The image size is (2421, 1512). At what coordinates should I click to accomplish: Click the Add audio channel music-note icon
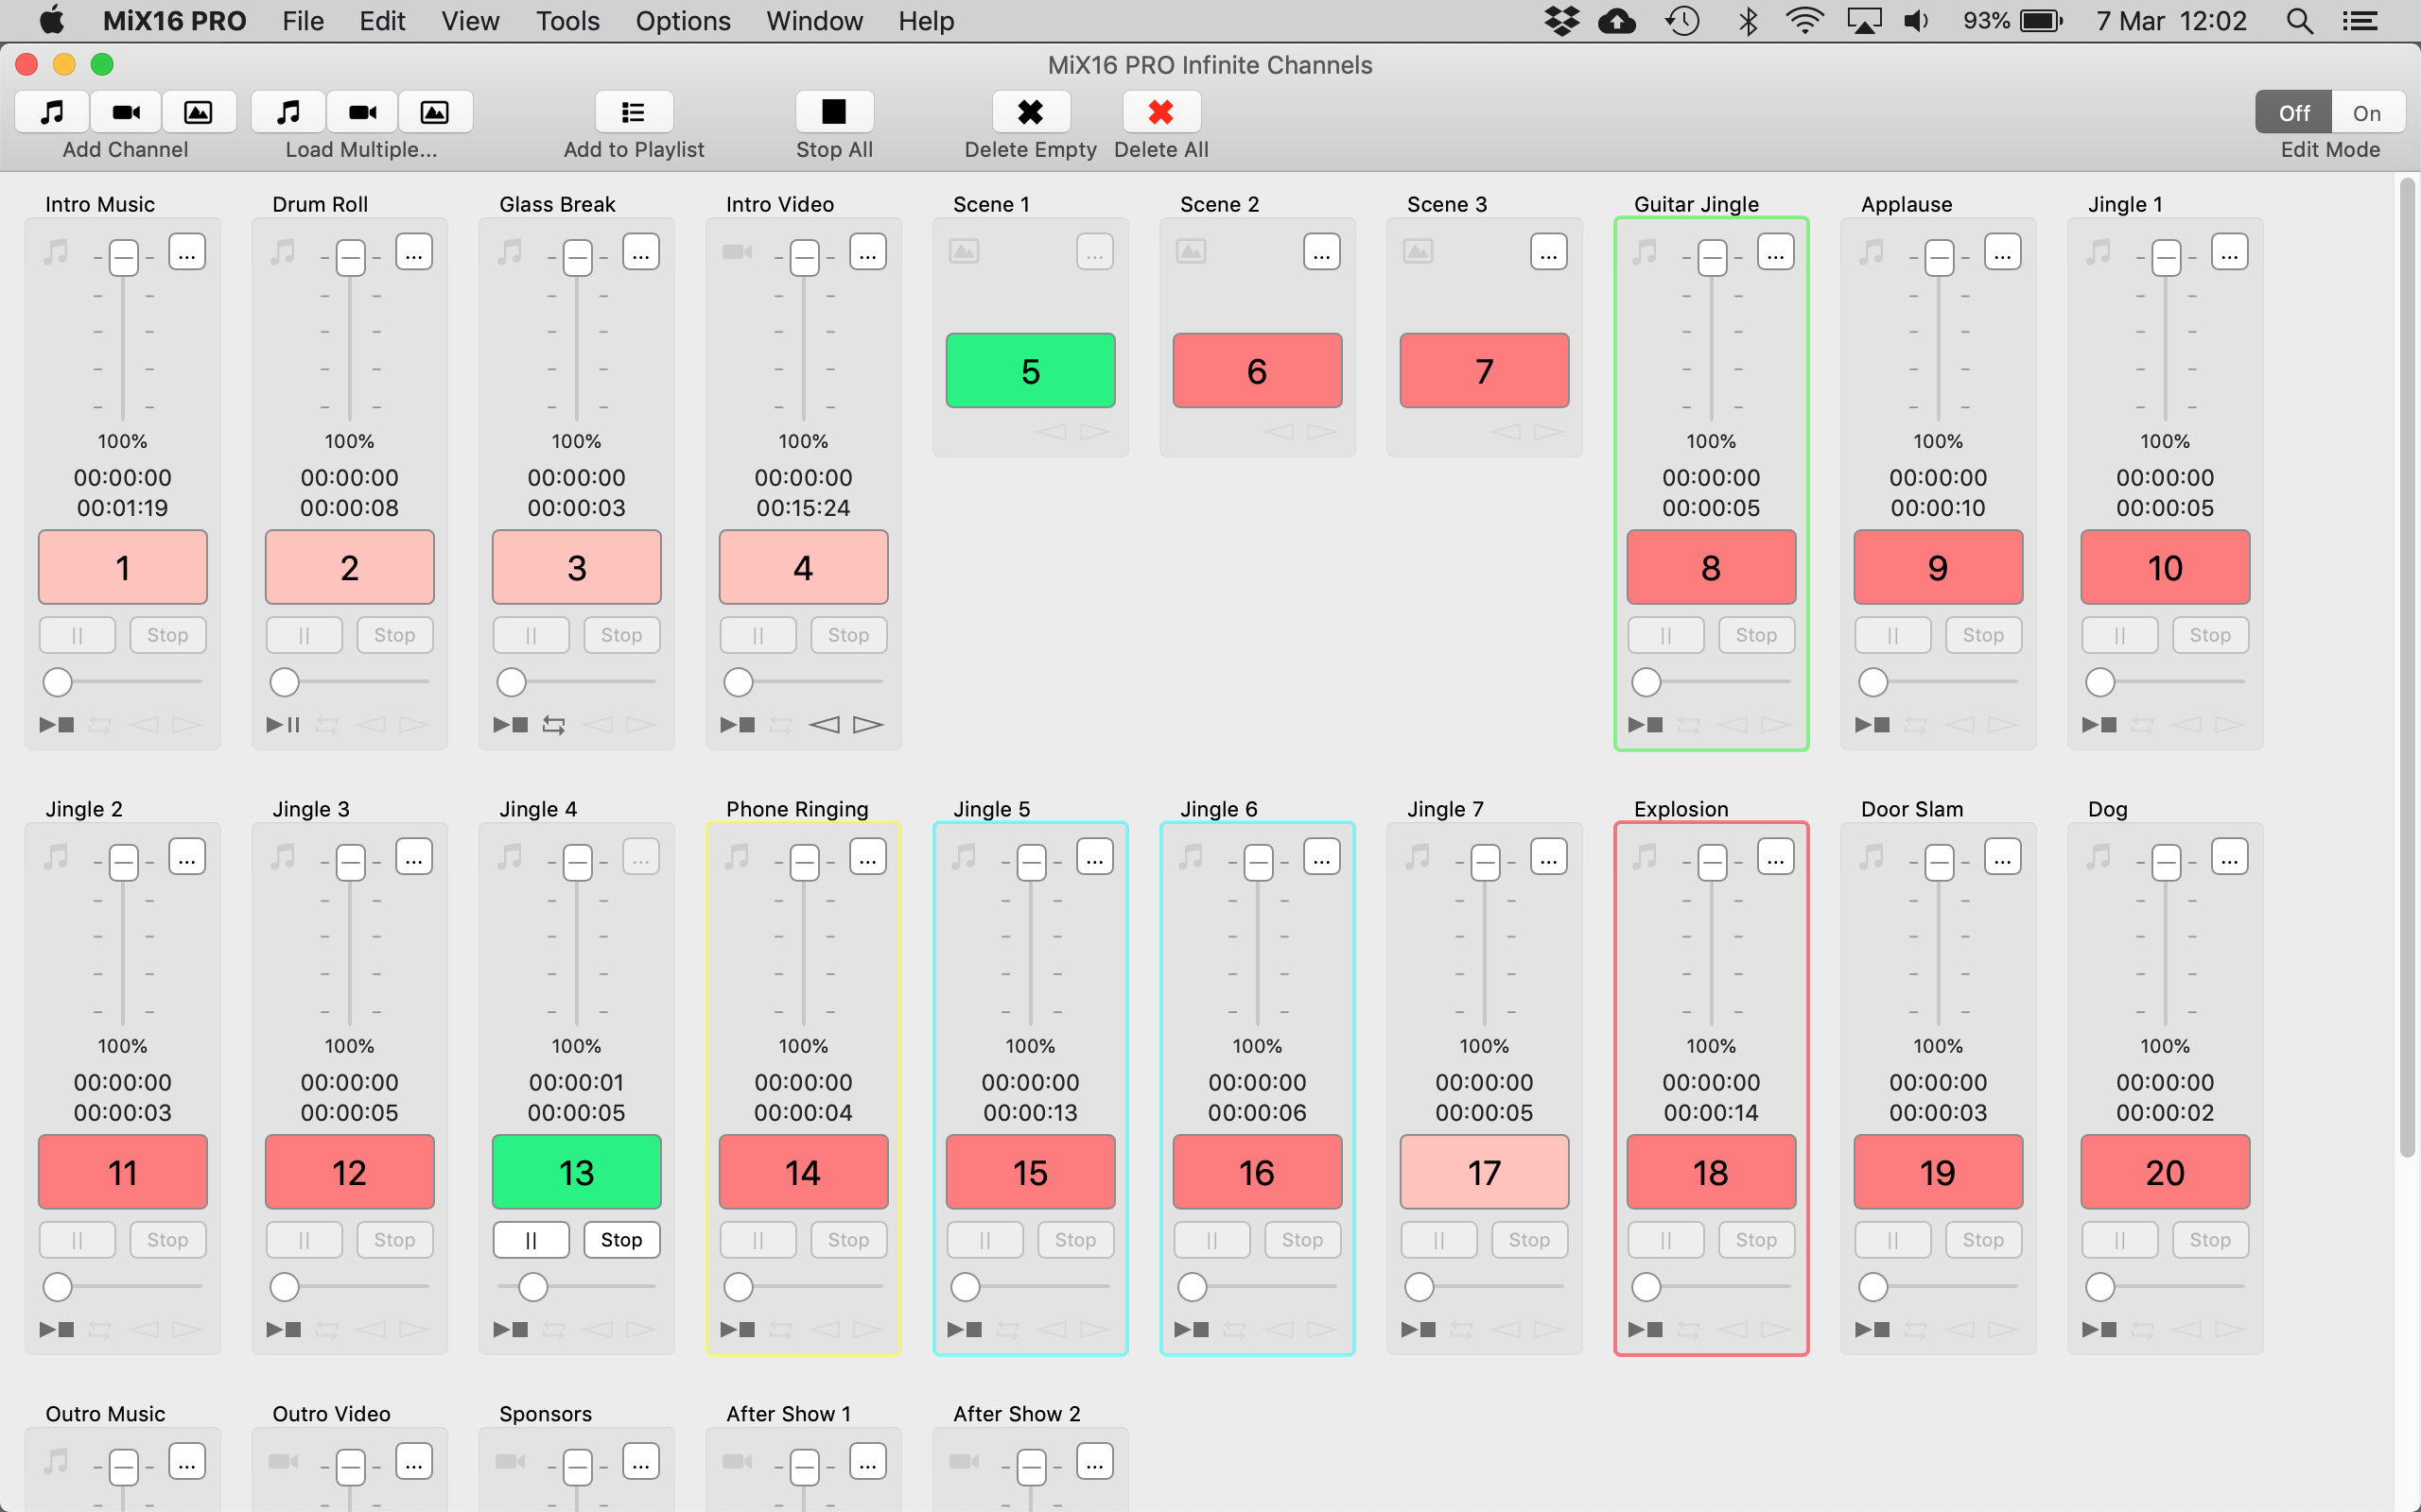[52, 112]
